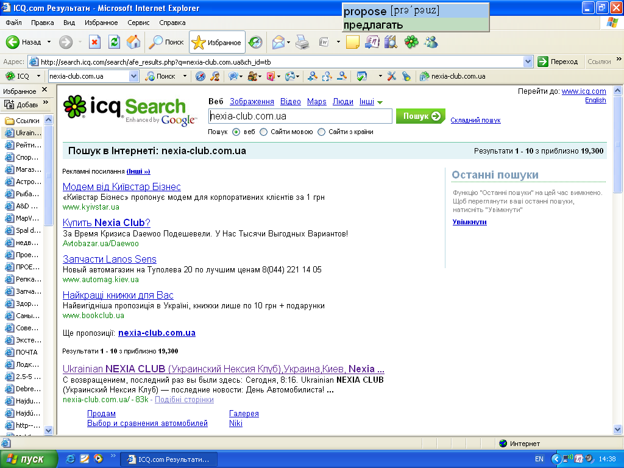This screenshot has height=468, width=624.
Task: Open the Сервис menu
Action: [x=138, y=23]
